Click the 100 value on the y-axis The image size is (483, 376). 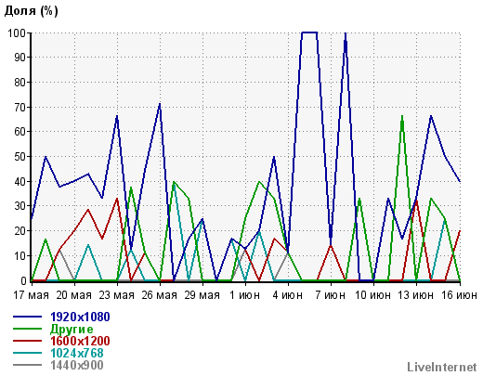(18, 32)
